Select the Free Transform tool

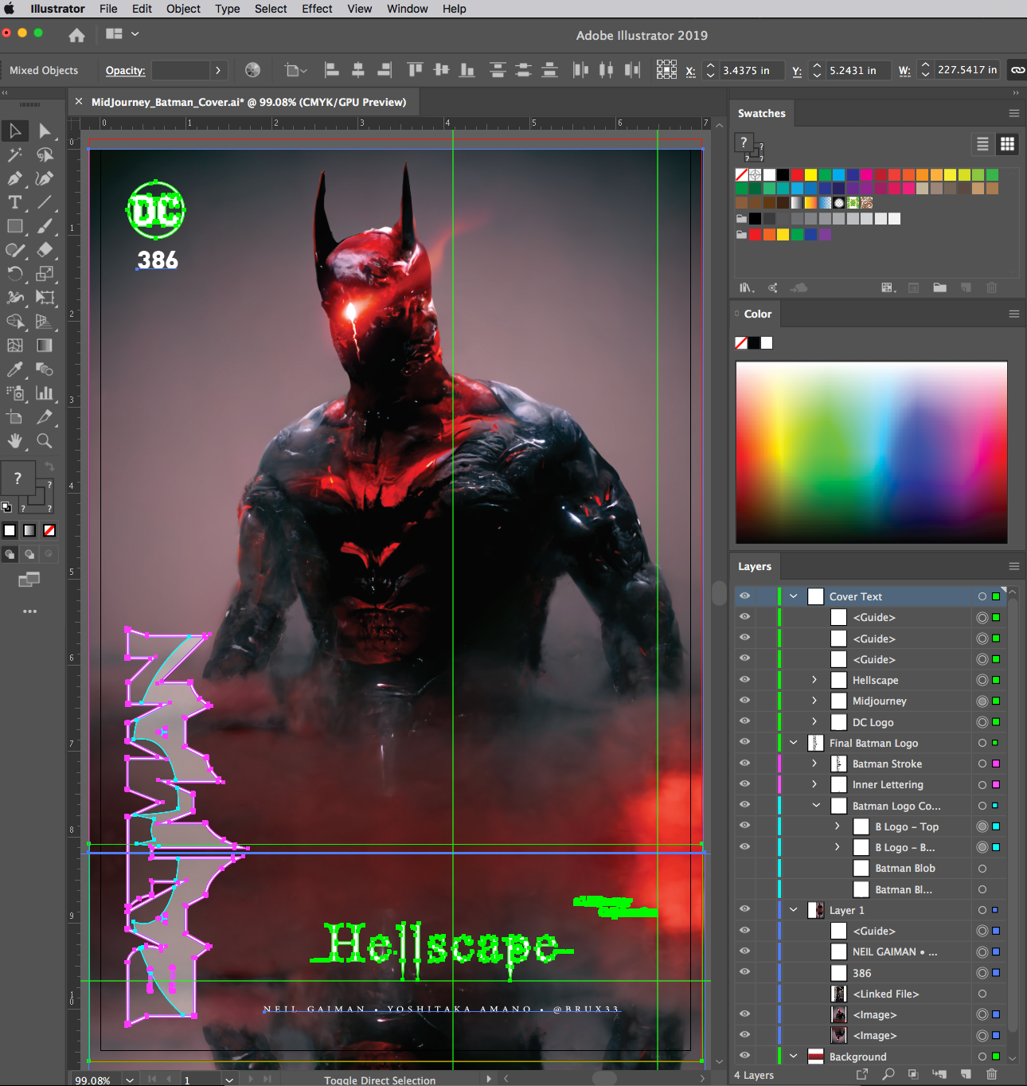pyautogui.click(x=45, y=298)
